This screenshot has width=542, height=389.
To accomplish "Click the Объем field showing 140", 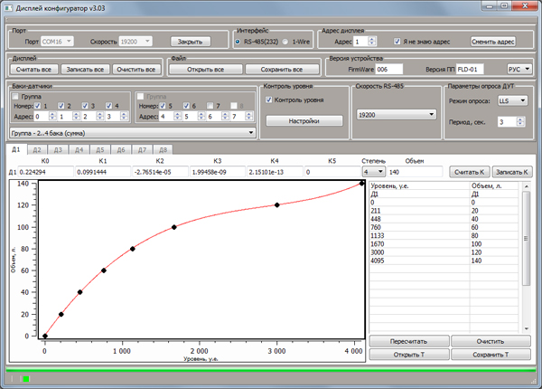I will point(416,172).
